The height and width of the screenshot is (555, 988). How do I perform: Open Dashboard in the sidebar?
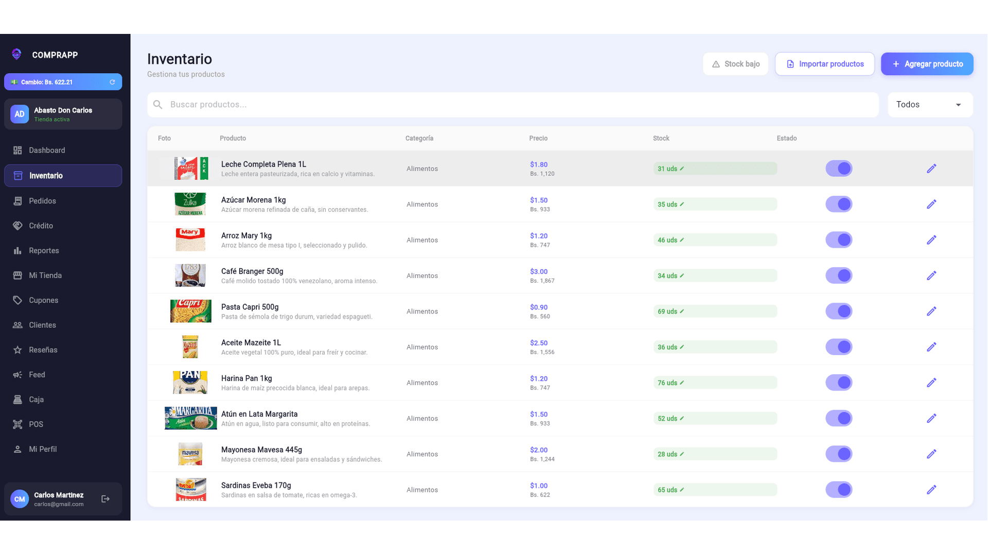[x=63, y=151]
